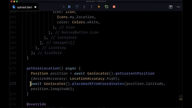Click LocationAccuracy in the code
The height and width of the screenshot is (108, 192).
[x=87, y=79]
